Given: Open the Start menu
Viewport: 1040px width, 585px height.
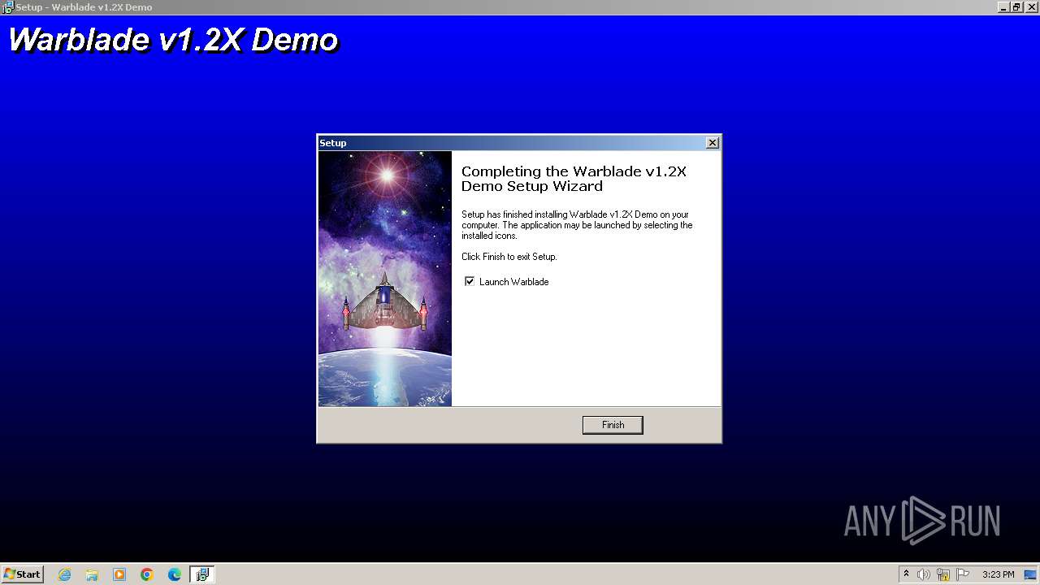Looking at the screenshot, I should (x=23, y=574).
